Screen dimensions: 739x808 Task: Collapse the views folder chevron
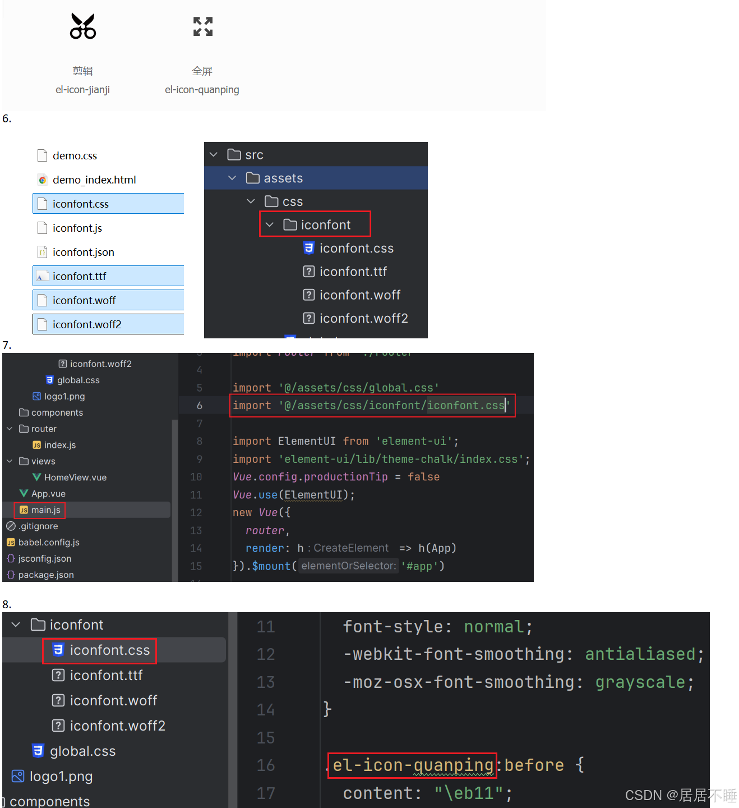tap(10, 461)
